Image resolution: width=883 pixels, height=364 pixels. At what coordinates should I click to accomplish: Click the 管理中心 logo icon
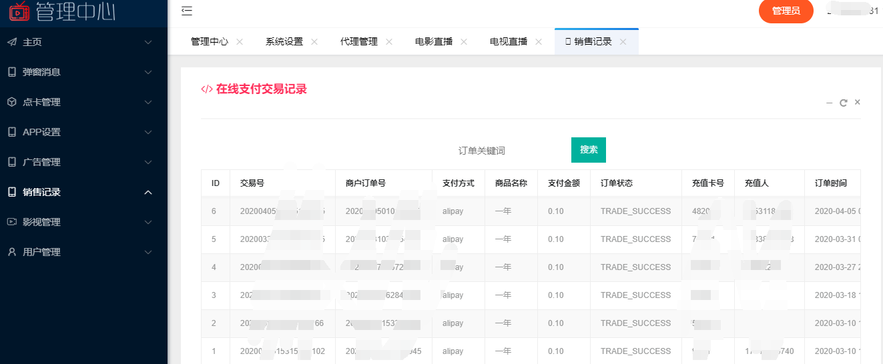tap(19, 11)
